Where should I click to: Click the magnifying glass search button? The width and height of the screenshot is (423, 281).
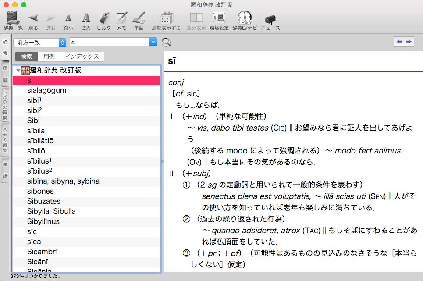tap(167, 42)
